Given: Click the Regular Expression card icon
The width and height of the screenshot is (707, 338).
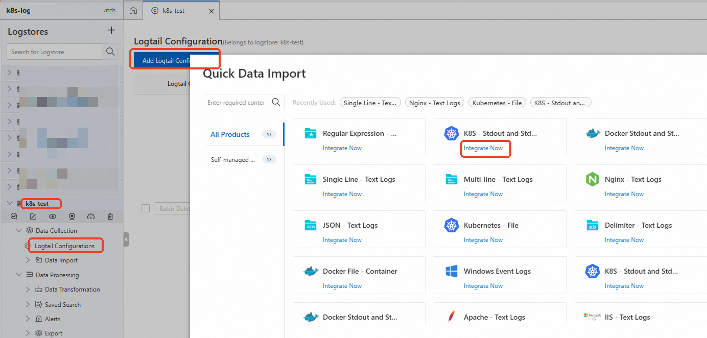Looking at the screenshot, I should pyautogui.click(x=311, y=134).
